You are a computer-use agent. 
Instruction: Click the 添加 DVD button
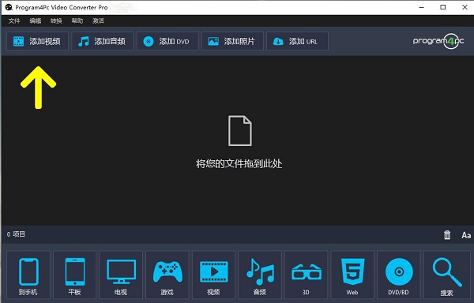coord(167,41)
